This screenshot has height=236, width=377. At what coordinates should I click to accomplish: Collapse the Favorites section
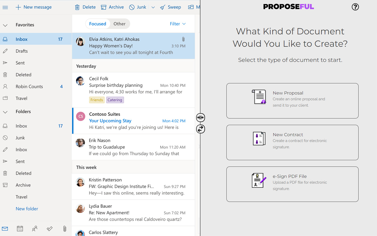click(5, 25)
